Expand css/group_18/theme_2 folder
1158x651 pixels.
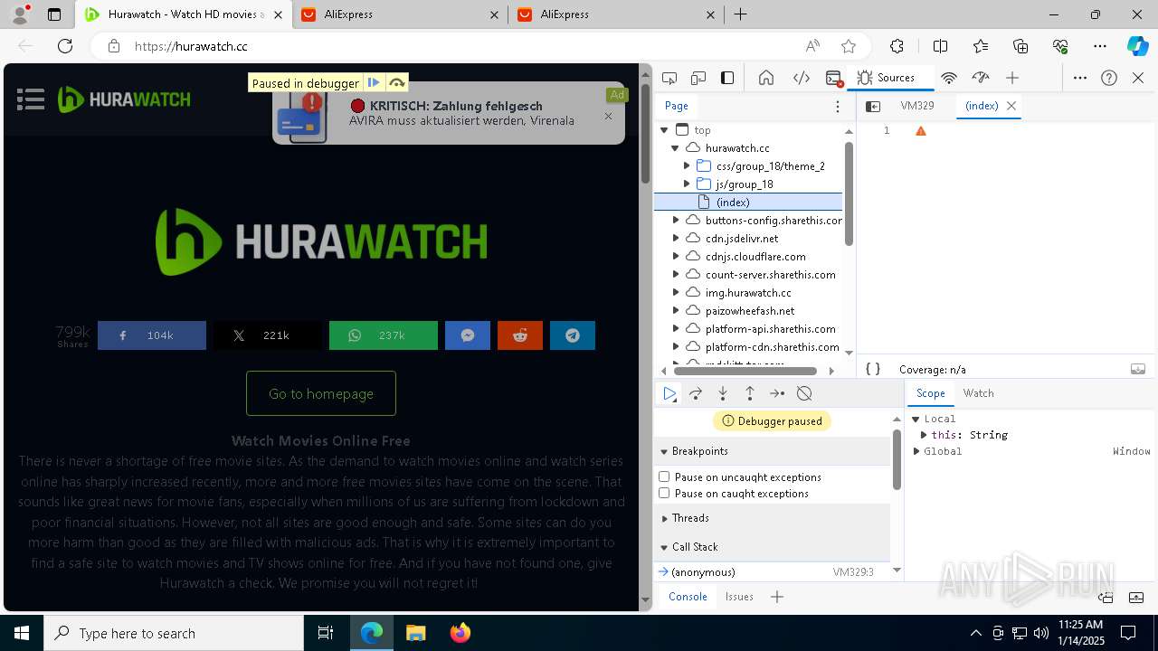[x=687, y=166]
